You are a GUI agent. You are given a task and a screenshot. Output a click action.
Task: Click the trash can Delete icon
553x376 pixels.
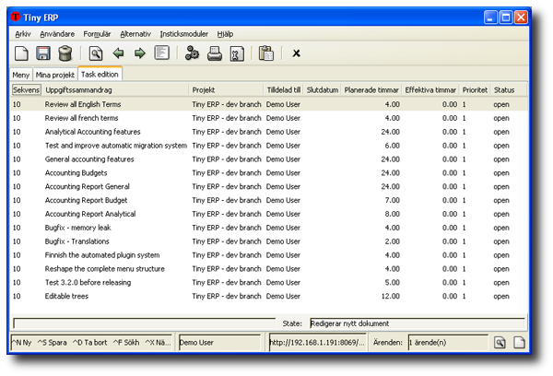[65, 53]
